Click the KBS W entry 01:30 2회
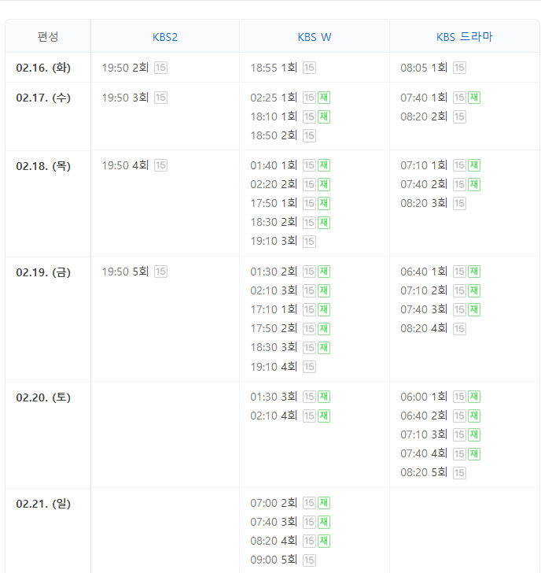Image resolution: width=541 pixels, height=573 pixels. 274,272
